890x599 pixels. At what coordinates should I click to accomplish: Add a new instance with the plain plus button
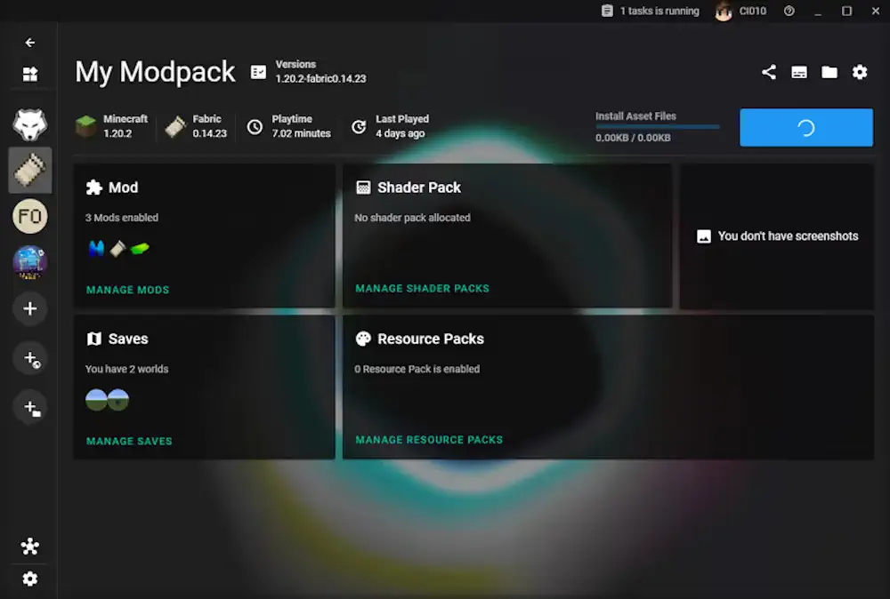click(x=30, y=308)
